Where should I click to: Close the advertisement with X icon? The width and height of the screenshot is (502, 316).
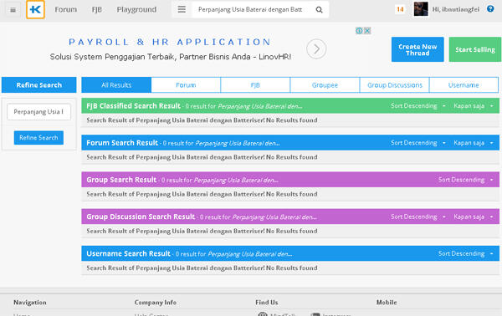pos(367,31)
